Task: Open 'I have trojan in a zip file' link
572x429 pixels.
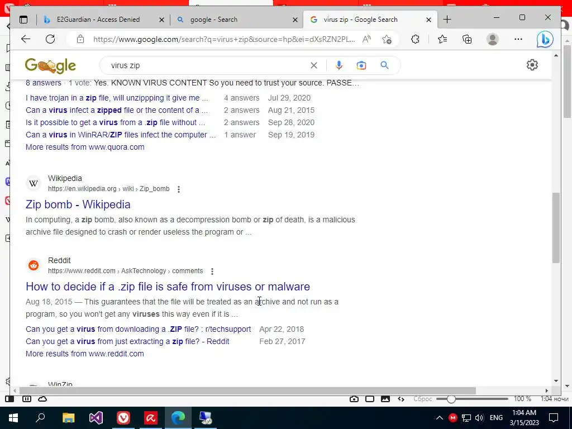Action: (117, 98)
